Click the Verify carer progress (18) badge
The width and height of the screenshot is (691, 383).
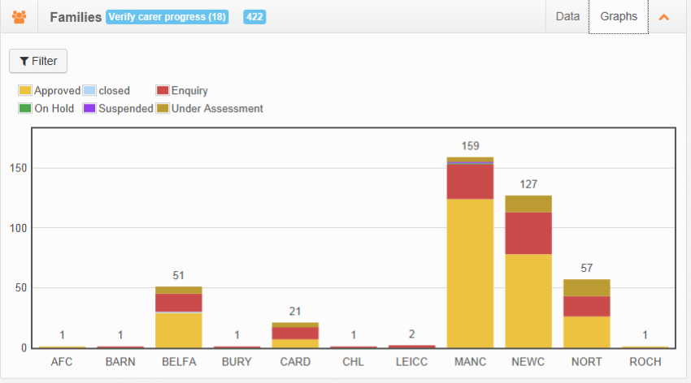[167, 17]
